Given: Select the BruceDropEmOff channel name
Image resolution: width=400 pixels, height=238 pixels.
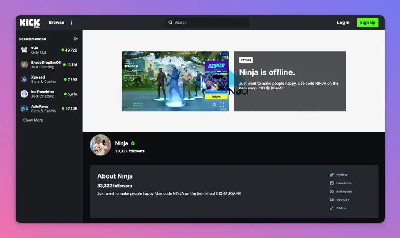Looking at the screenshot, I should tap(46, 63).
